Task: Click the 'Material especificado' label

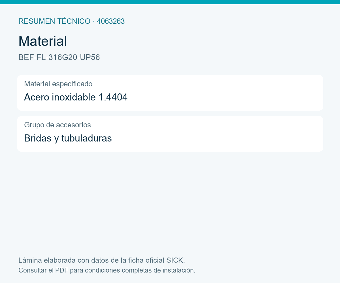Action: (x=58, y=84)
